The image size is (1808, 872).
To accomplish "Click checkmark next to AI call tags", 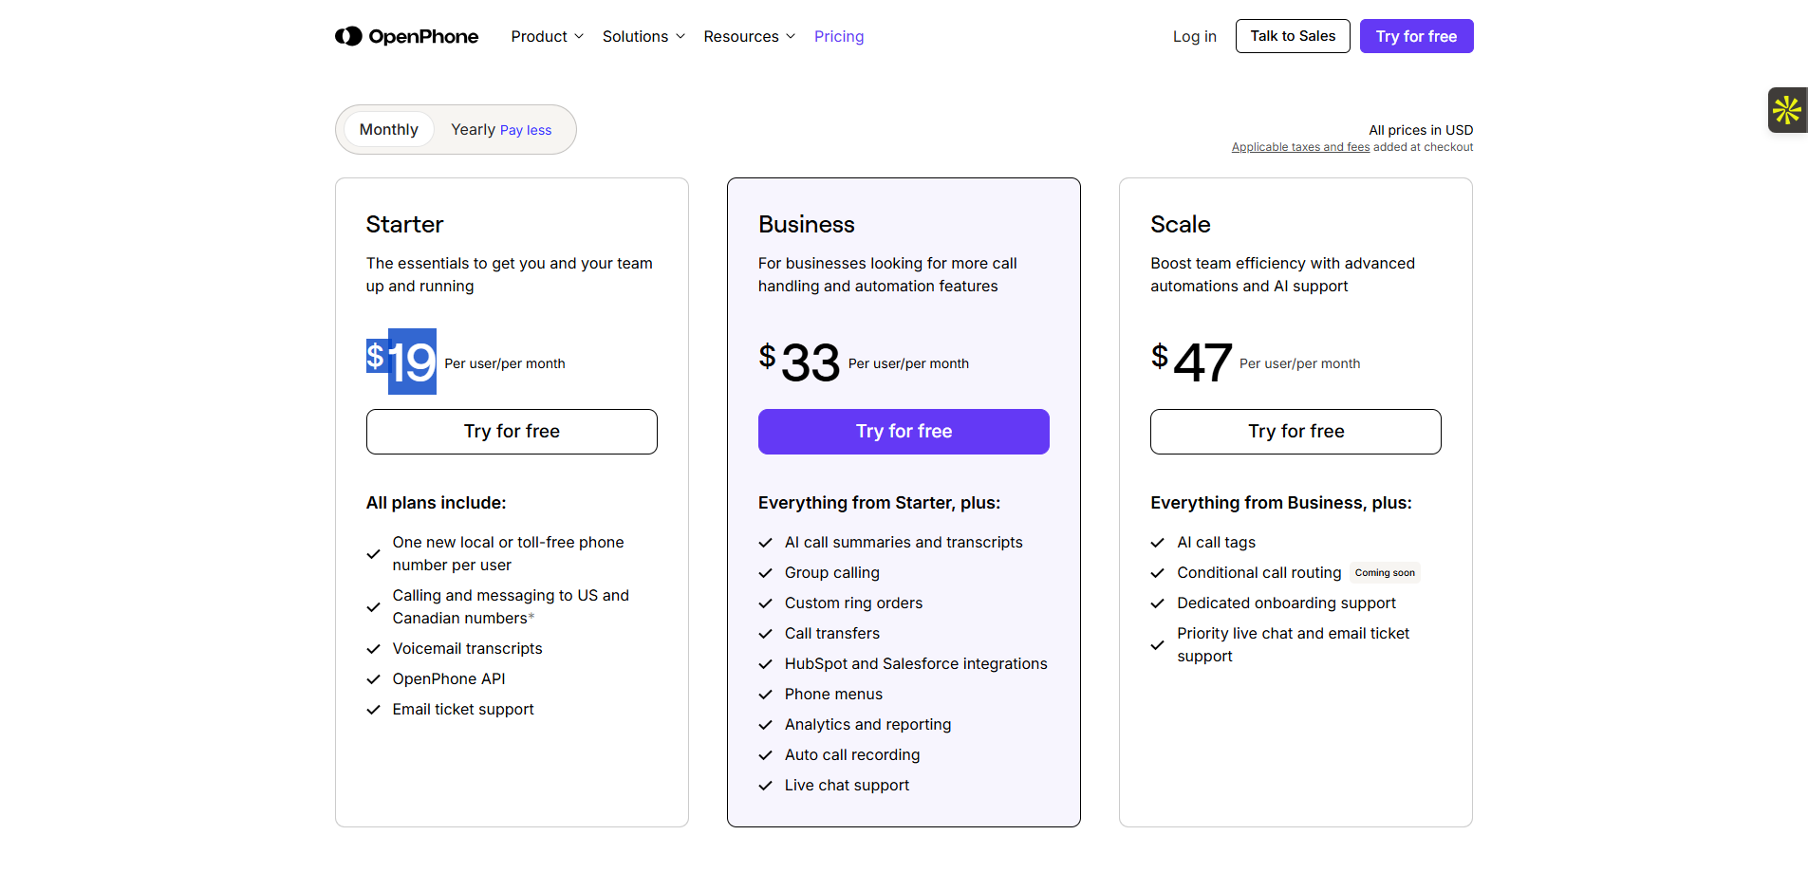I will click(1157, 543).
